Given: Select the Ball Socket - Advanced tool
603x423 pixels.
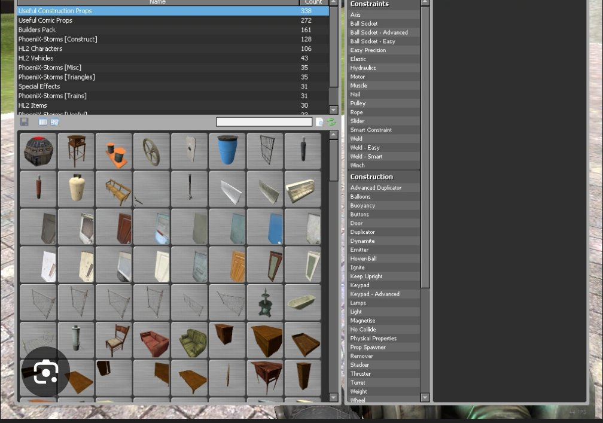Looking at the screenshot, I should pos(384,32).
